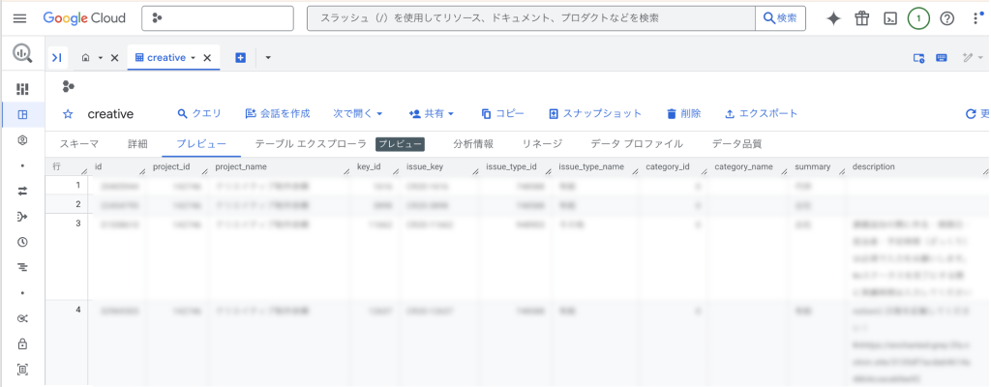The height and width of the screenshot is (387, 991).
Task: Click the 削除 delete table button
Action: tap(683, 113)
